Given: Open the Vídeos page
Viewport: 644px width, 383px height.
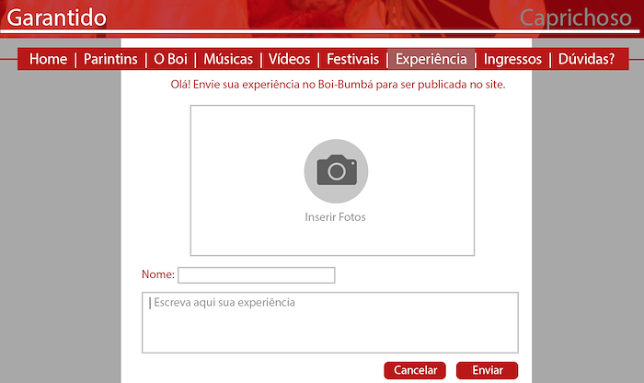Looking at the screenshot, I should 289,59.
